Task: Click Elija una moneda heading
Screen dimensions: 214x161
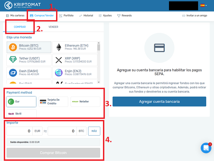Action: tap(19, 37)
